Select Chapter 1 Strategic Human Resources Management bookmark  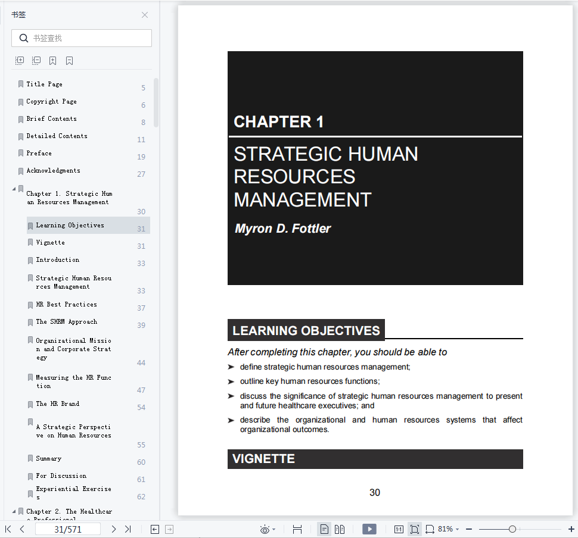click(69, 198)
